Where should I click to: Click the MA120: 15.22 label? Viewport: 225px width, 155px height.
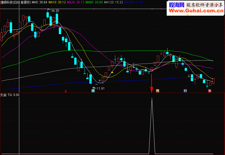(113, 2)
